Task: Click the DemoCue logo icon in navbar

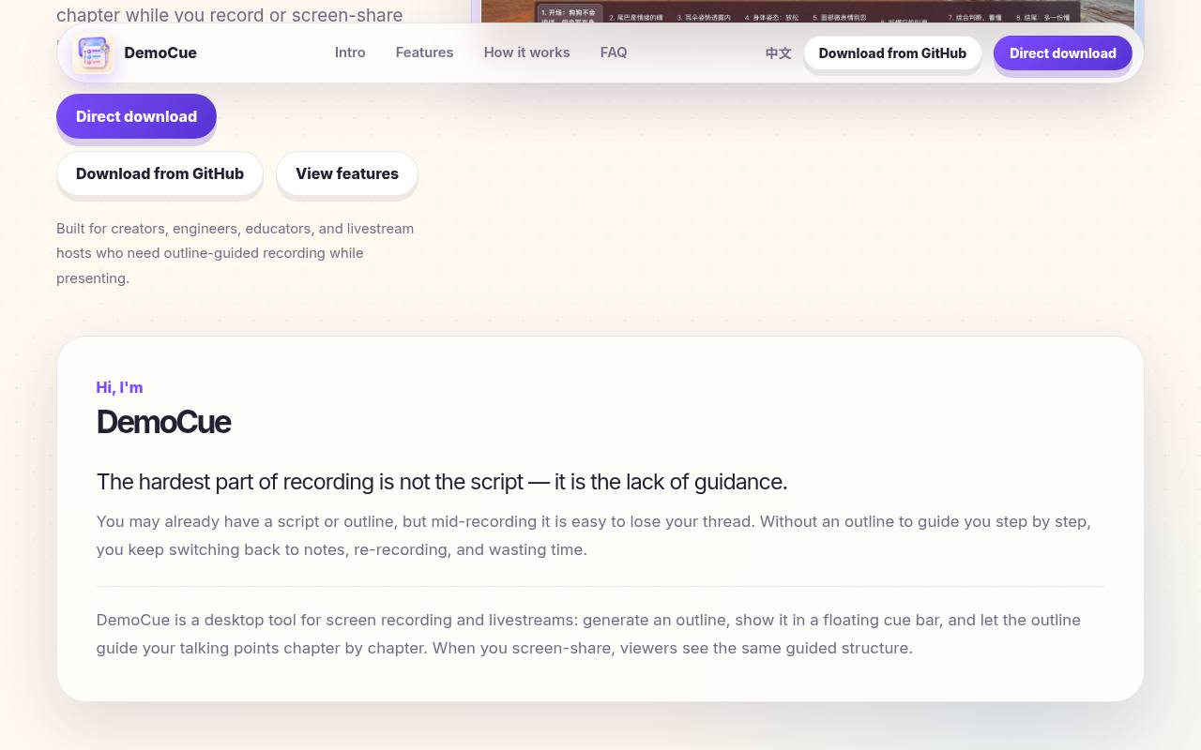Action: (x=94, y=52)
